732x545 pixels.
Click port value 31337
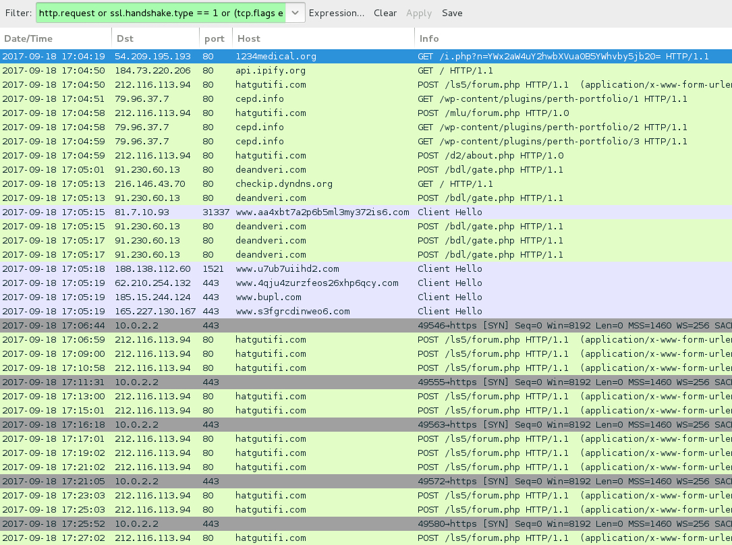216,212
